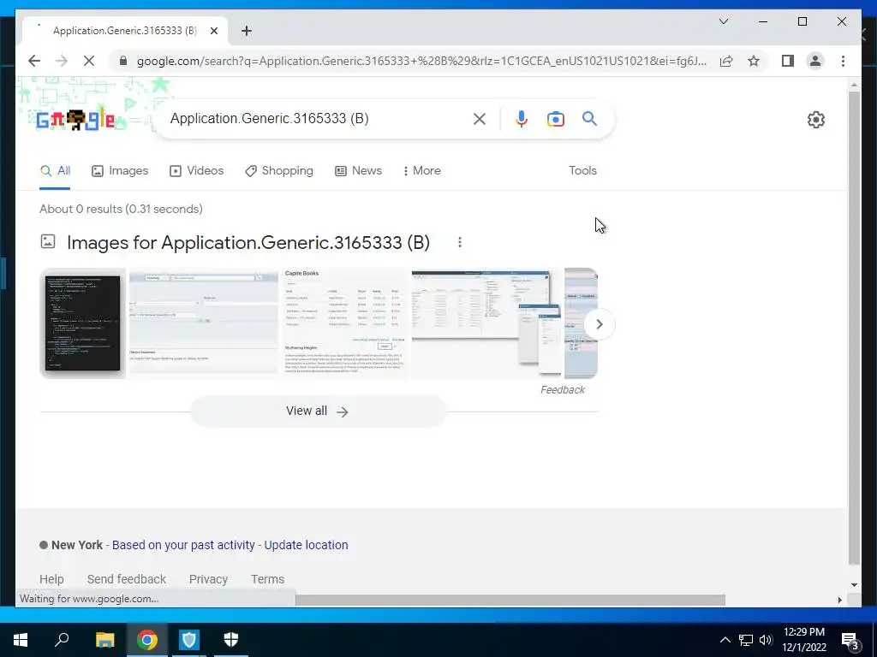
Task: Open the tab search dropdown
Action: [723, 21]
